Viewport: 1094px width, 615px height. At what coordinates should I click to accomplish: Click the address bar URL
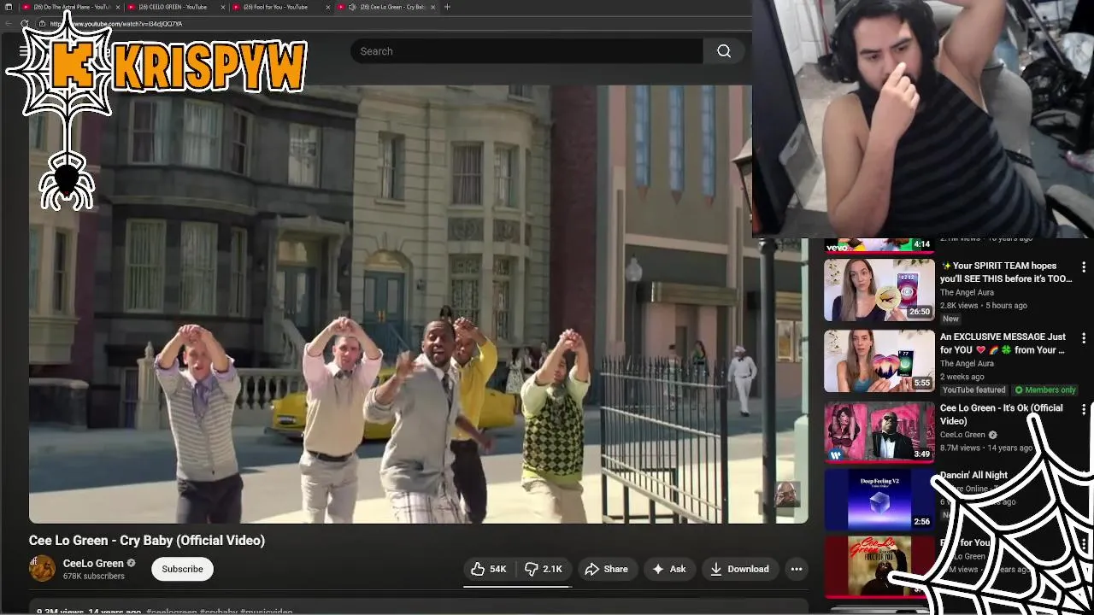116,24
